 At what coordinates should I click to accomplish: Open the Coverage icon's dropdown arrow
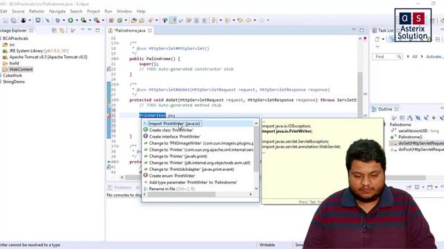(89, 20)
